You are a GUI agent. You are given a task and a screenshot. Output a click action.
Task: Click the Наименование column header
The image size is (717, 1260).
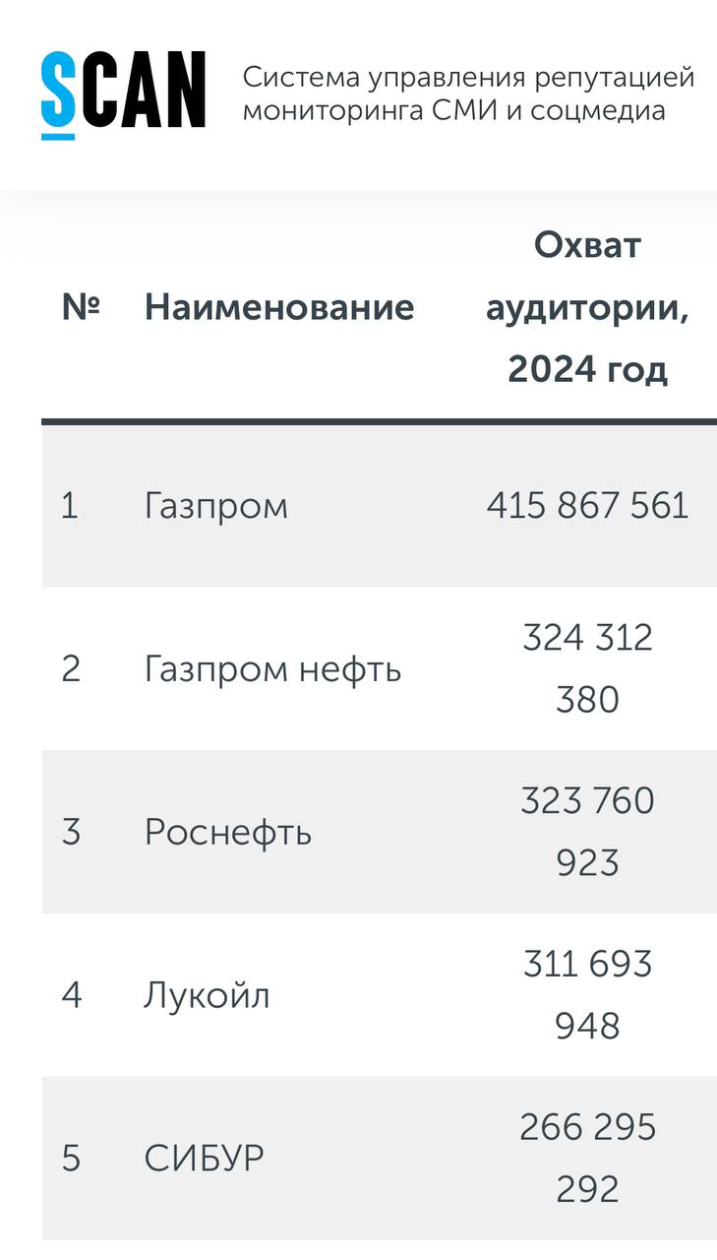point(279,307)
